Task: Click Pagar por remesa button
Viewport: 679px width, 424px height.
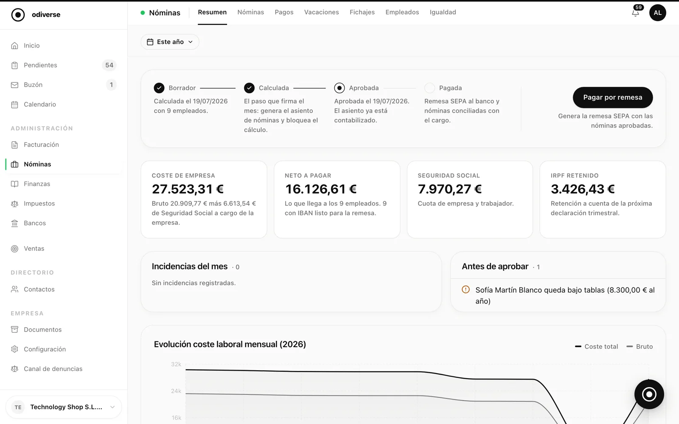Action: [x=612, y=98]
